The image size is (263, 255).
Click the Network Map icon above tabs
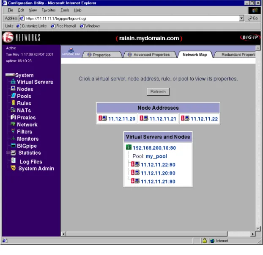[x=71, y=52]
